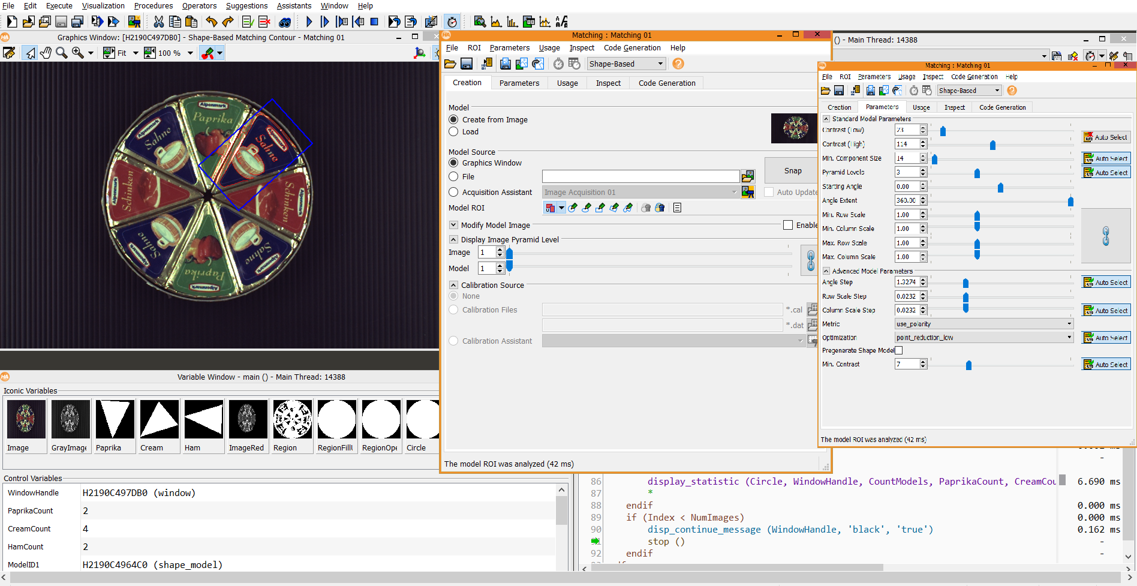Click the Cut scissors icon
The width and height of the screenshot is (1137, 586).
(159, 22)
